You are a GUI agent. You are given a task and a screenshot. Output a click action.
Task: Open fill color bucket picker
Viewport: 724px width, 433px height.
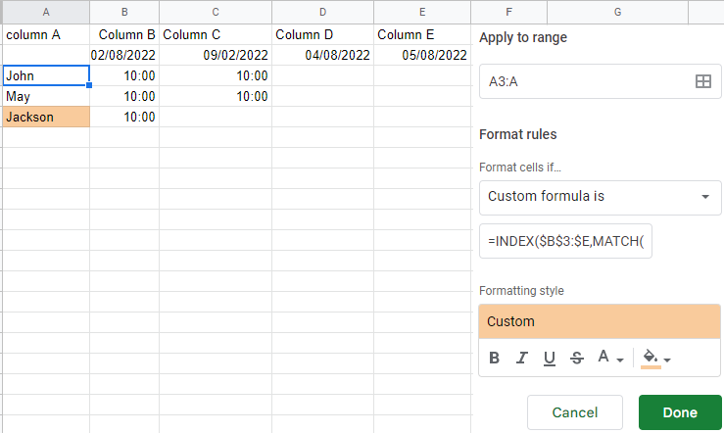click(651, 358)
